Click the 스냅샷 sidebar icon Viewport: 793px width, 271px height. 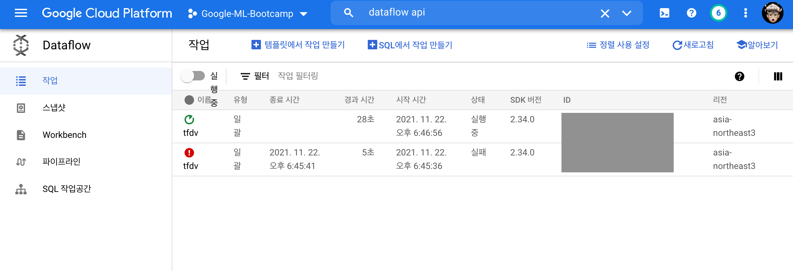[x=21, y=108]
